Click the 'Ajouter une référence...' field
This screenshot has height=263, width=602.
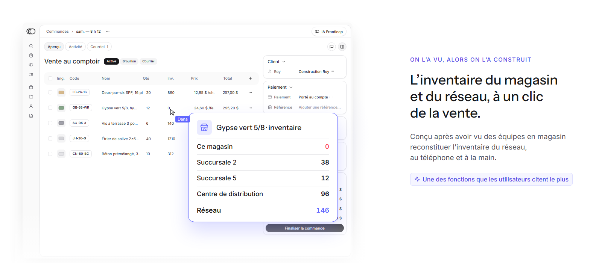[x=320, y=107]
